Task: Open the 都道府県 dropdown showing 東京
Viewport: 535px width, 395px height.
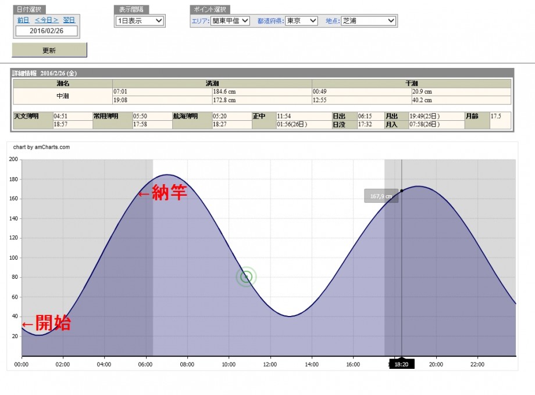Action: [302, 21]
